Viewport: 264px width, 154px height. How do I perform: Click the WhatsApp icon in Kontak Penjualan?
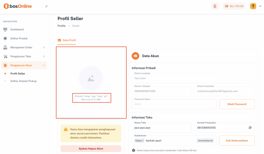pos(250,128)
